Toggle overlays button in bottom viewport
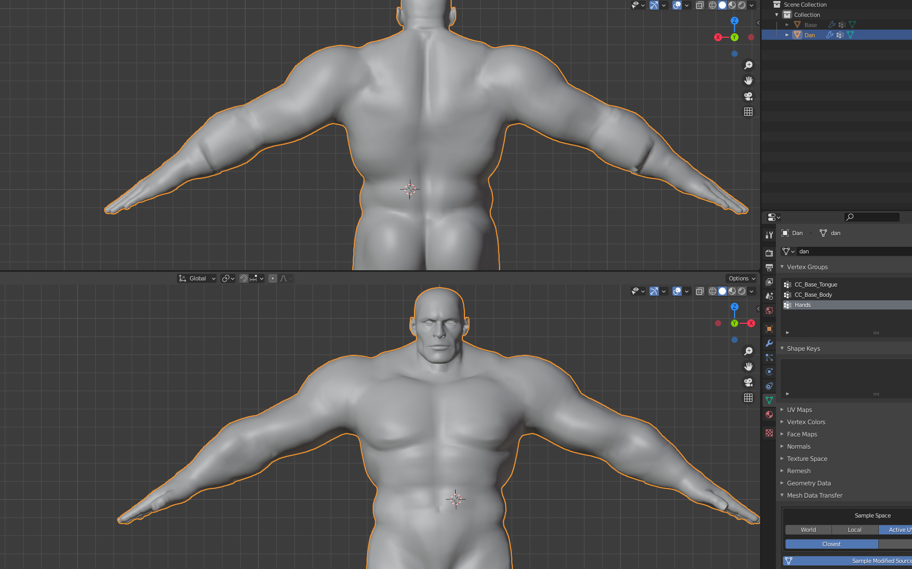 coord(677,291)
